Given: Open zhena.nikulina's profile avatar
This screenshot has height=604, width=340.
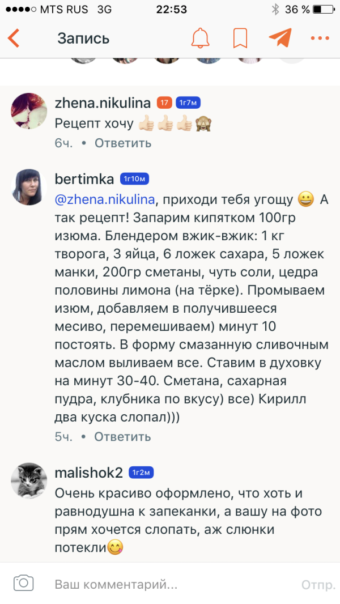Looking at the screenshot, I should (29, 111).
